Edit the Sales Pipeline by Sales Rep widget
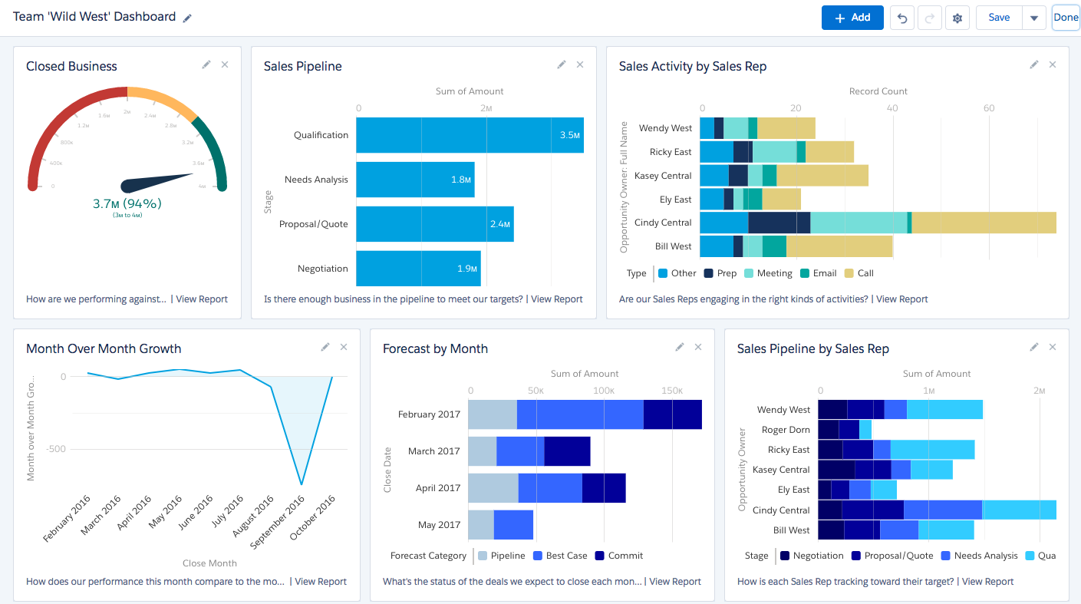Viewport: 1081px width, 604px height. pyautogui.click(x=1034, y=348)
